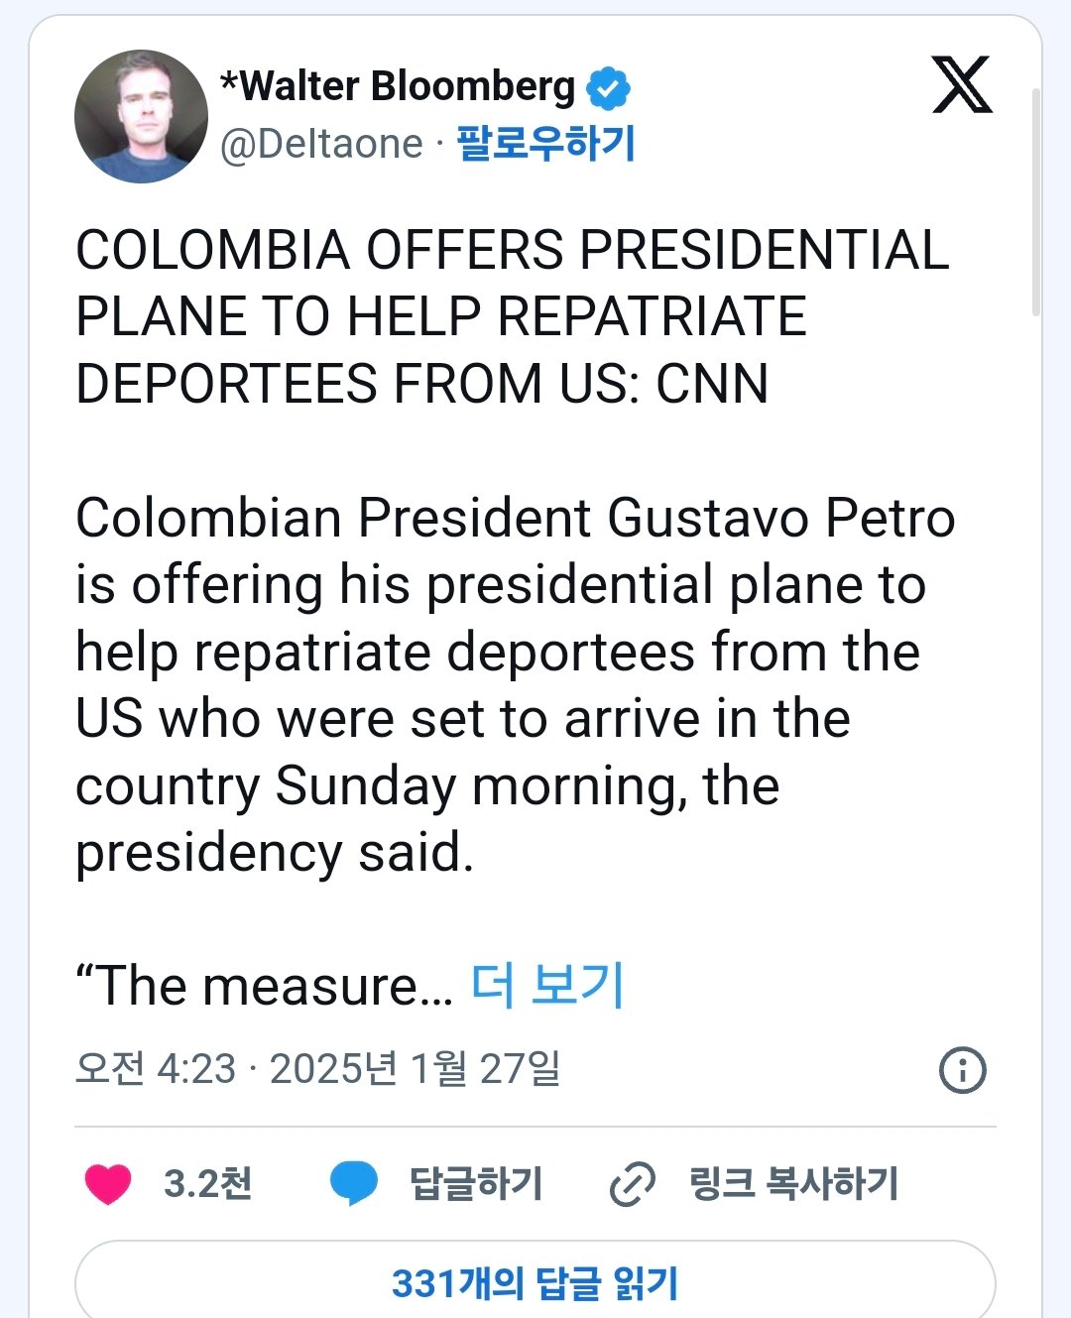
Task: Open the X logo link
Action: [962, 84]
